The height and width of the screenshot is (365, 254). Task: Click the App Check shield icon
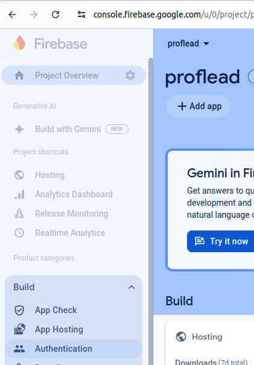point(19,310)
